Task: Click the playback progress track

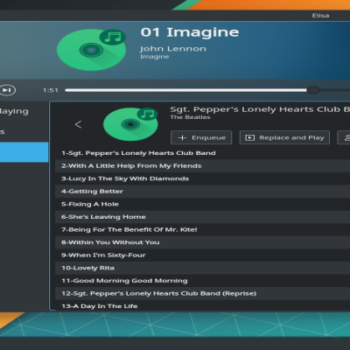Action: click(207, 90)
